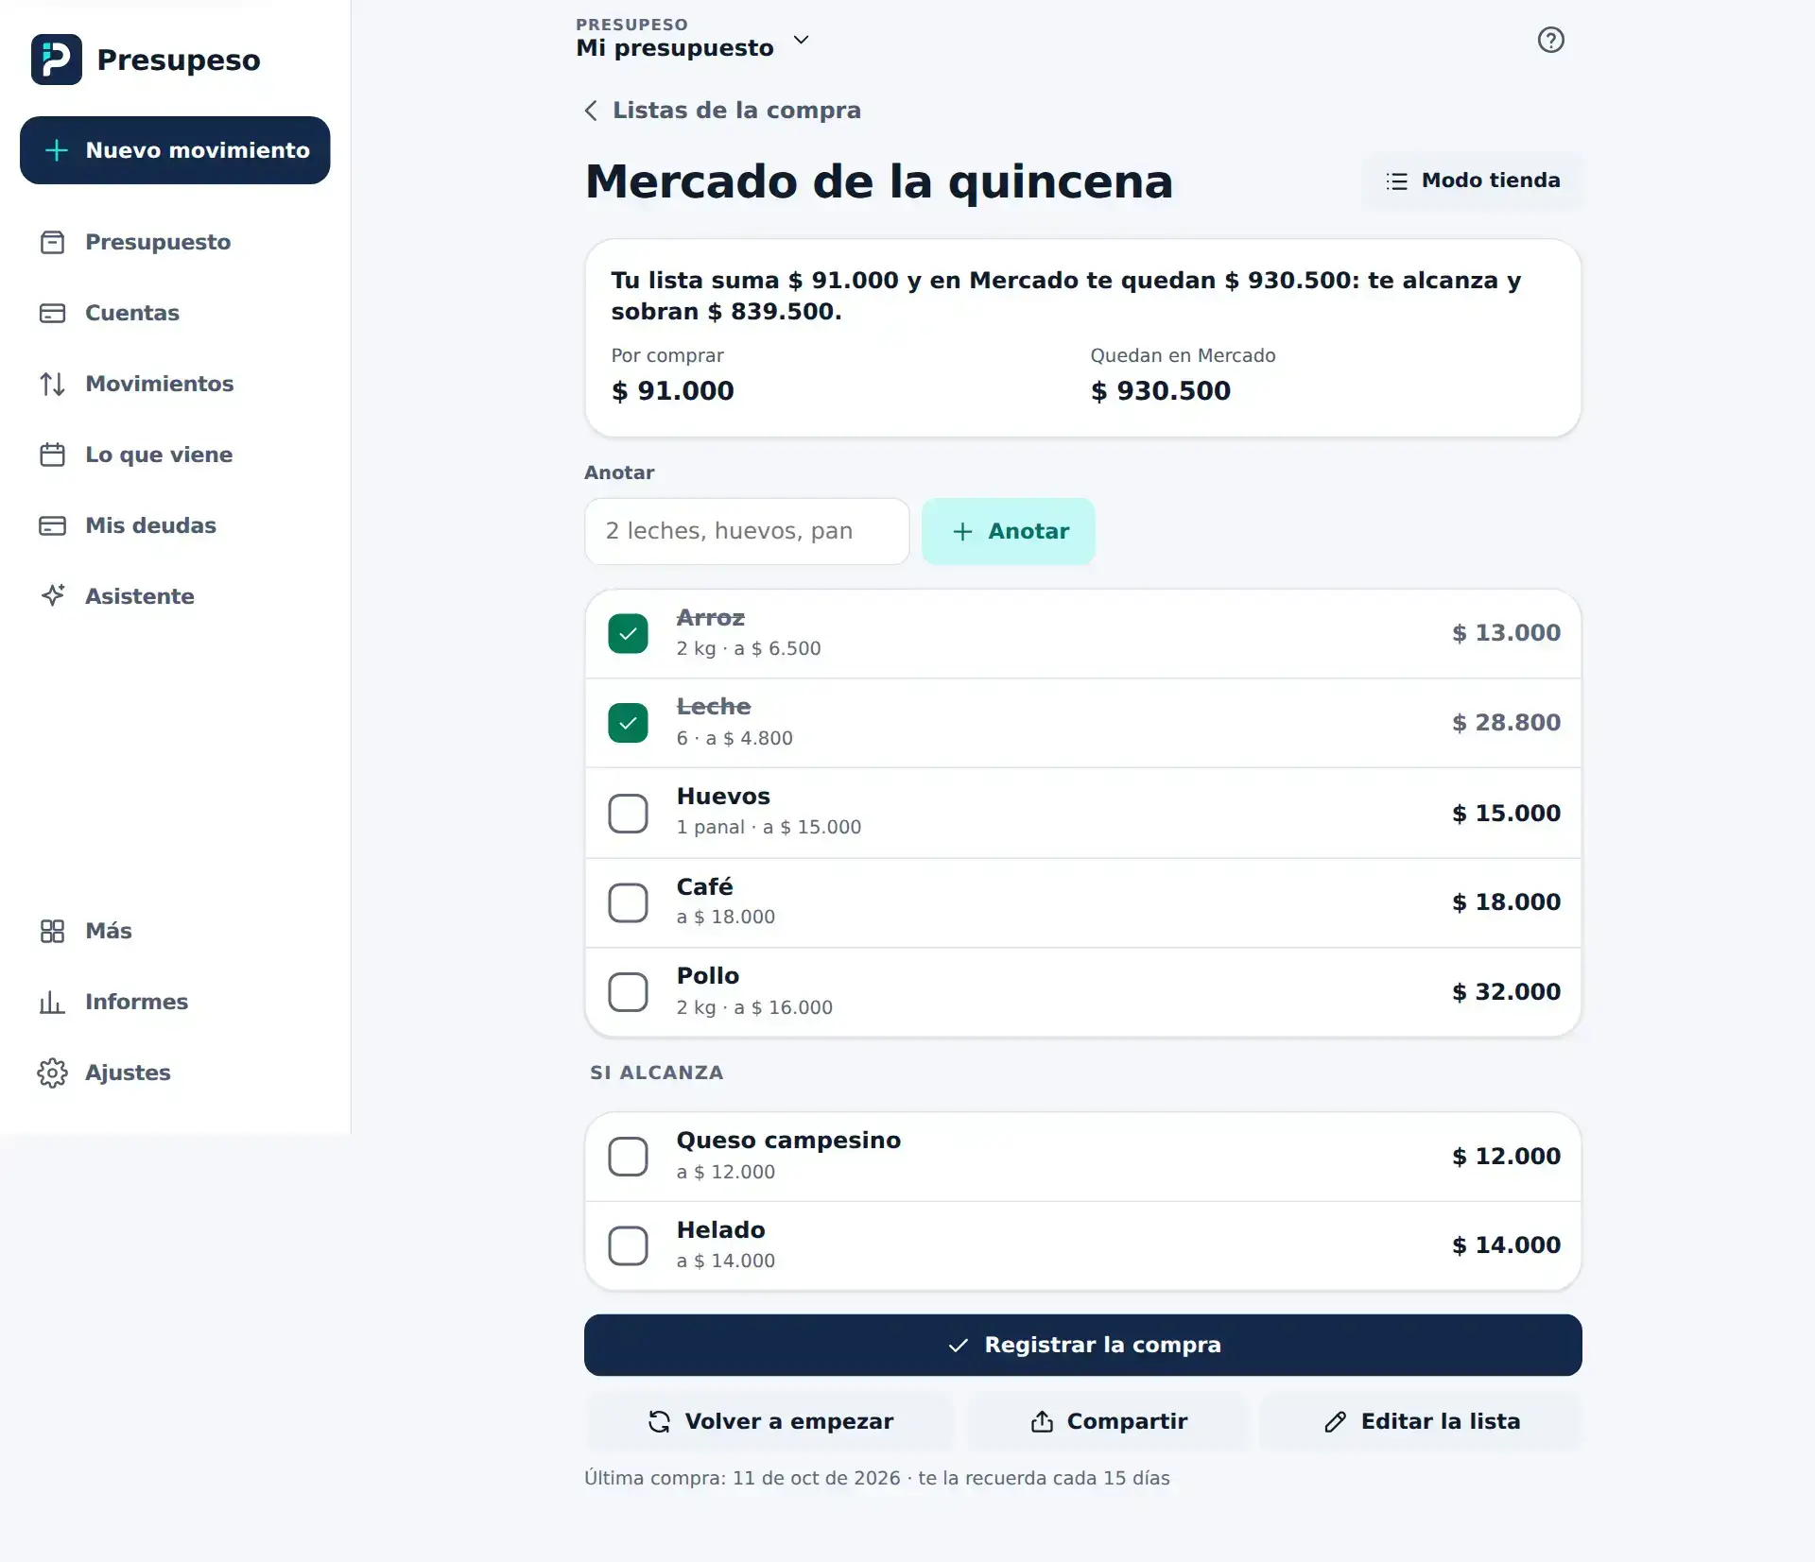The width and height of the screenshot is (1815, 1562).
Task: Create a Nuevo movimiento
Action: click(175, 150)
